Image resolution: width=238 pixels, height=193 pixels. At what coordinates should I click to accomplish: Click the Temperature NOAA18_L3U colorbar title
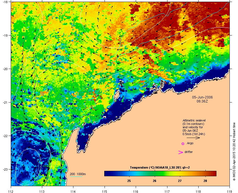pyautogui.click(x=160, y=168)
